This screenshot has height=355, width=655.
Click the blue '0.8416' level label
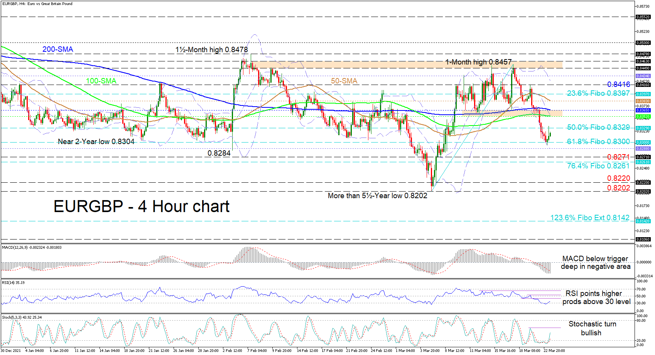click(x=619, y=84)
